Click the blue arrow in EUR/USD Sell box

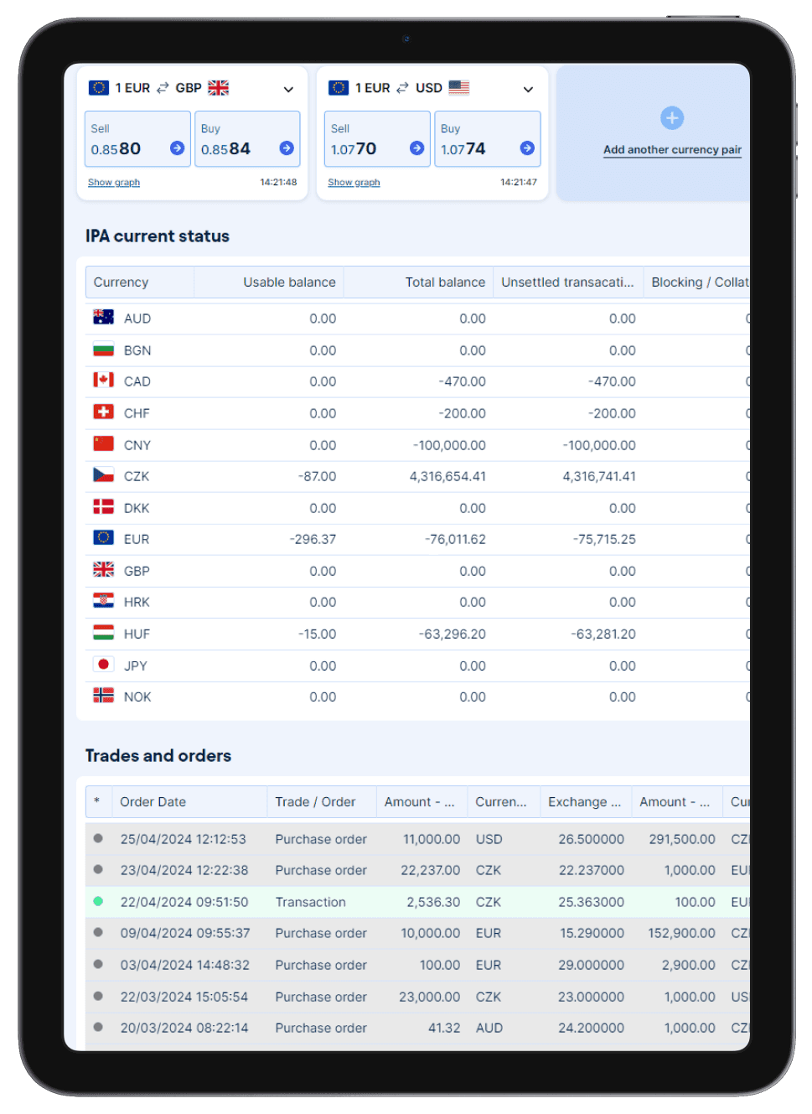tap(416, 148)
